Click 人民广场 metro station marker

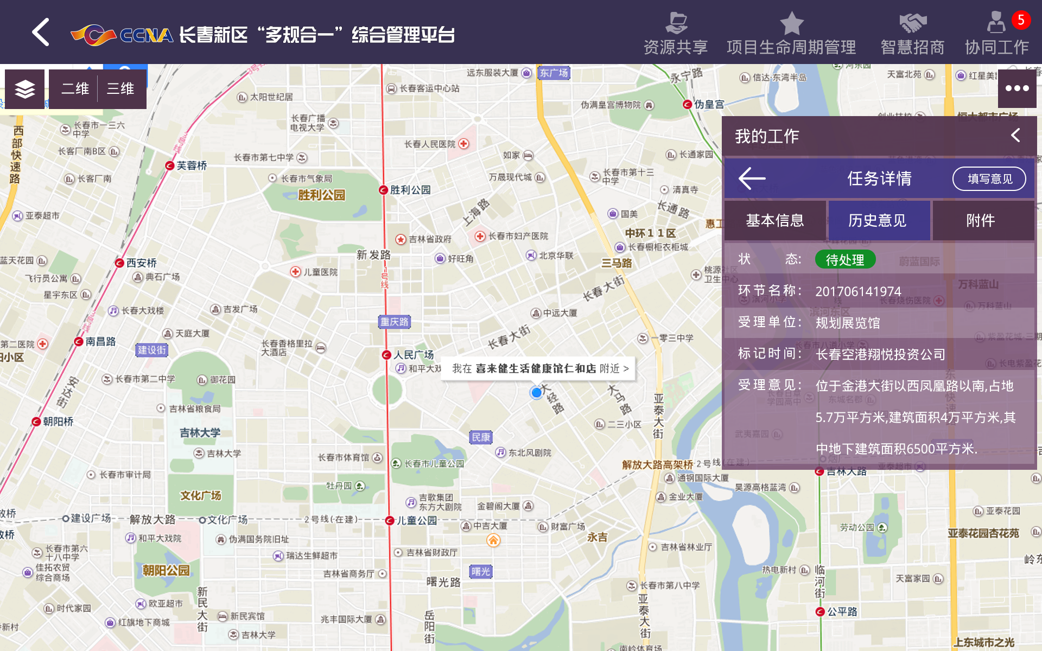tap(386, 355)
